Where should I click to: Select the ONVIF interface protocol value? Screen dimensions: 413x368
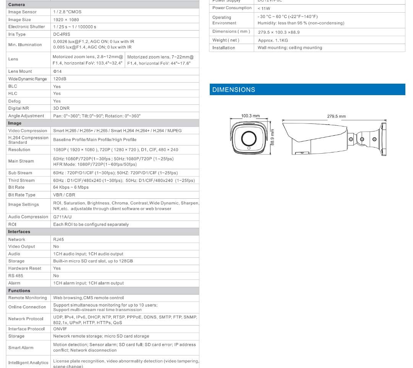tap(60, 329)
